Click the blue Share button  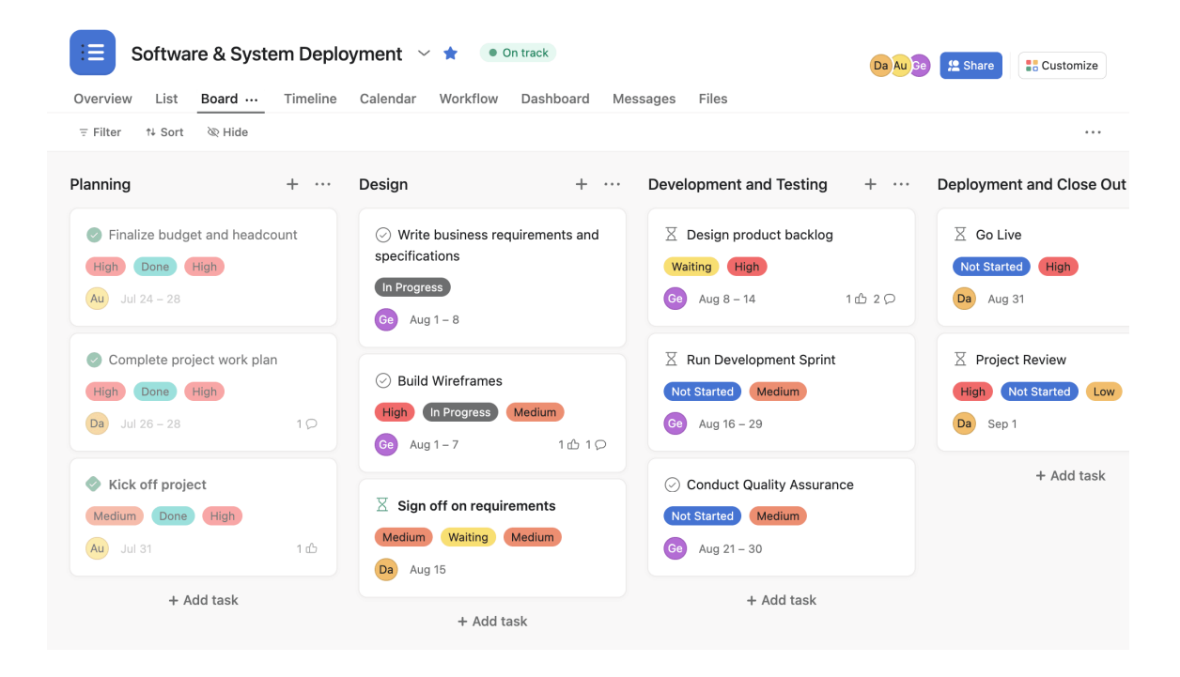pyautogui.click(x=970, y=66)
